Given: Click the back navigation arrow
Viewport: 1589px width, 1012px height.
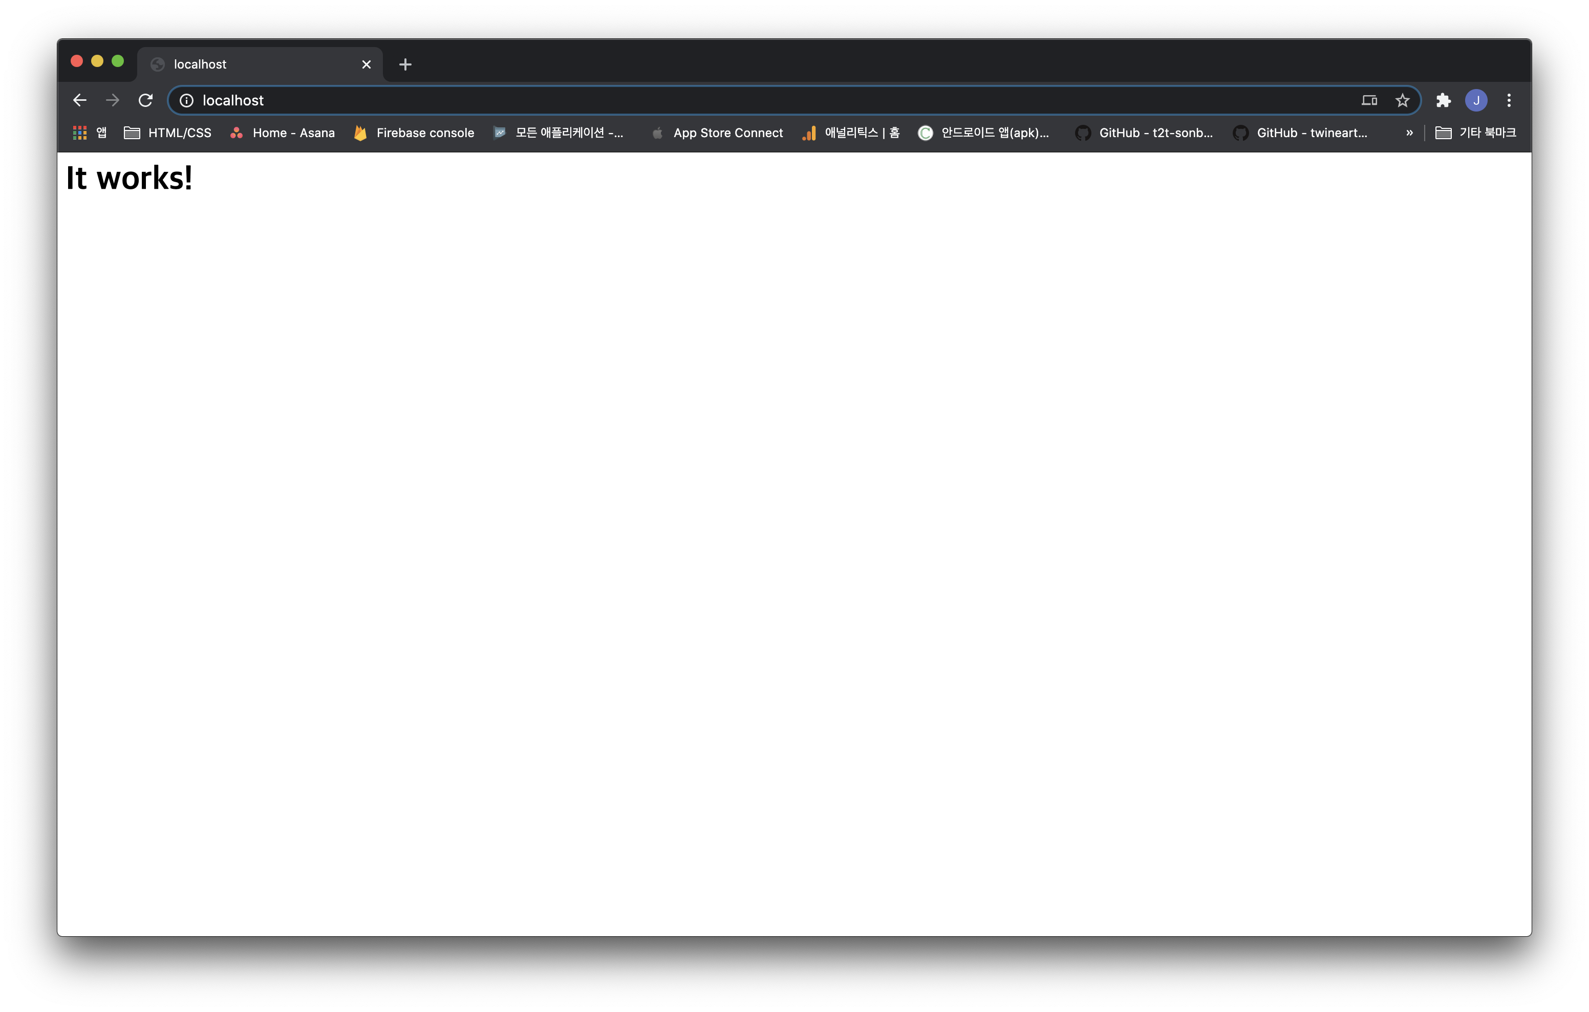Looking at the screenshot, I should tap(79, 100).
